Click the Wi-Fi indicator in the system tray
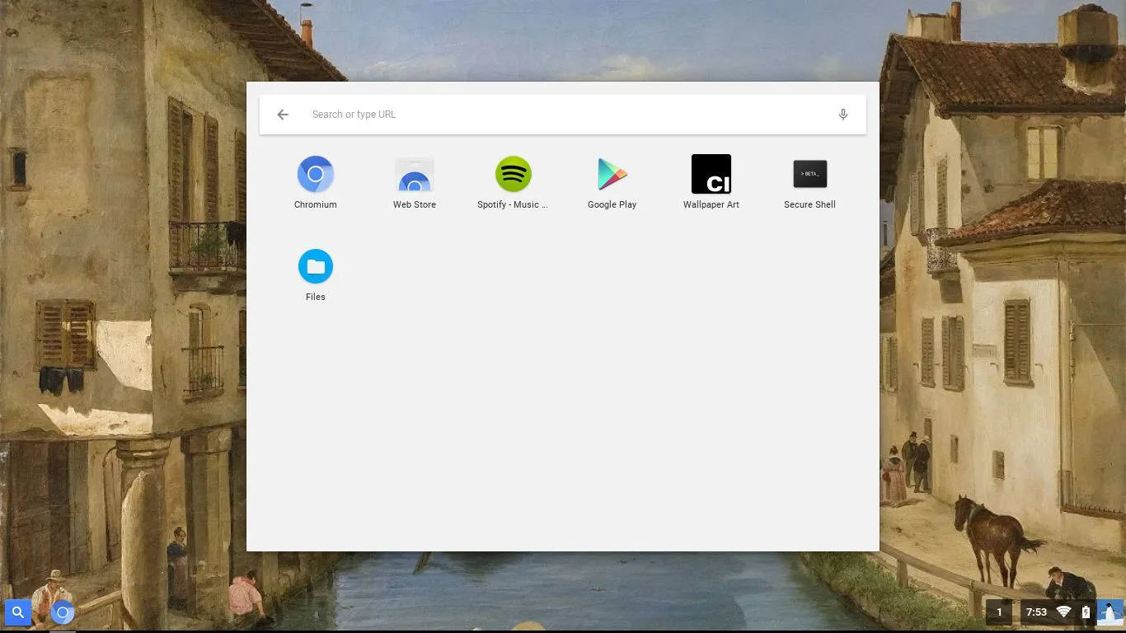Viewport: 1126px width, 633px height. tap(1063, 612)
